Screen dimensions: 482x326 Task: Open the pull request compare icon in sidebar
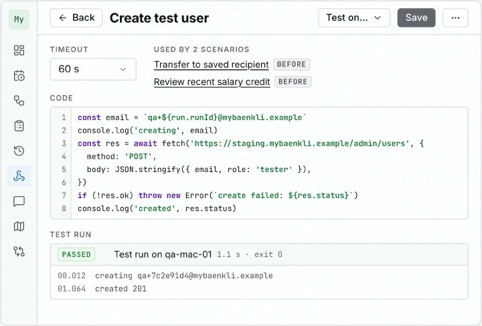(19, 251)
